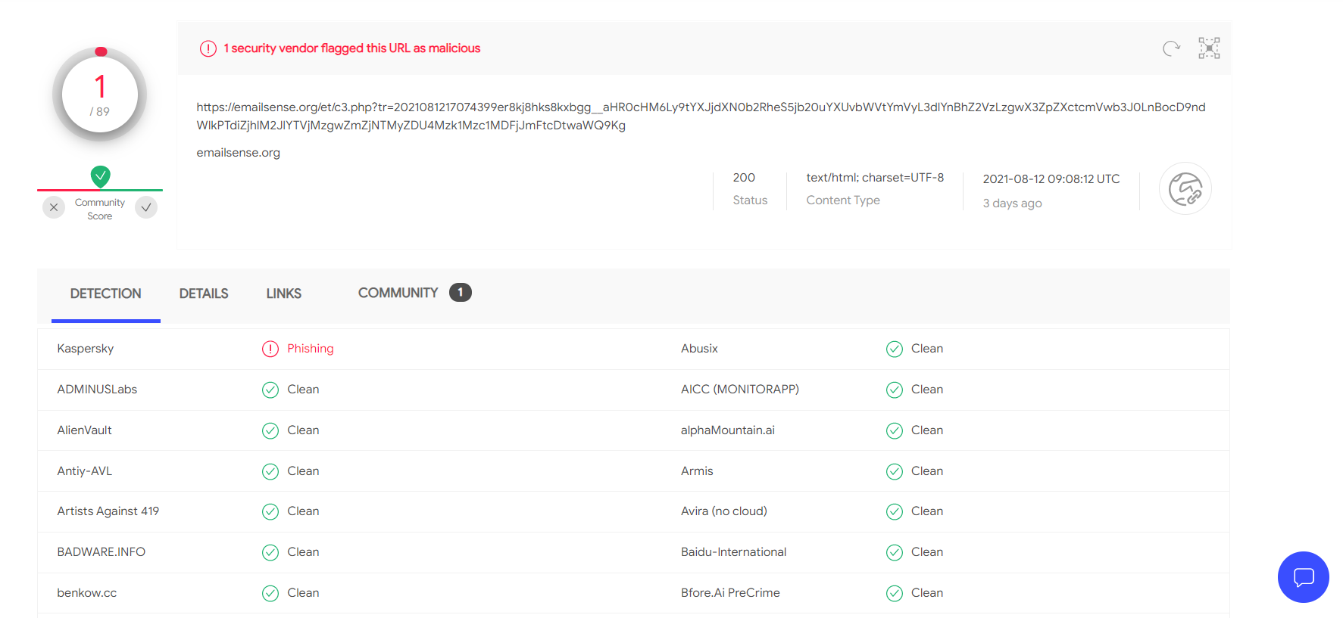
Task: Click the 1/89 detection score gauge
Action: [100, 95]
